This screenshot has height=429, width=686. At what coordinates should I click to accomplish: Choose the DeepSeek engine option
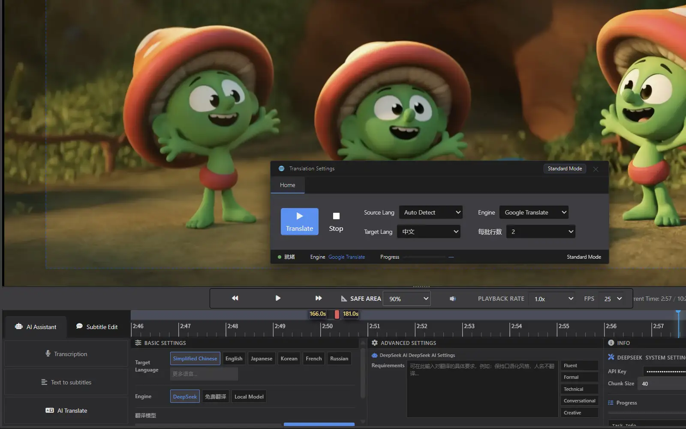pos(185,396)
